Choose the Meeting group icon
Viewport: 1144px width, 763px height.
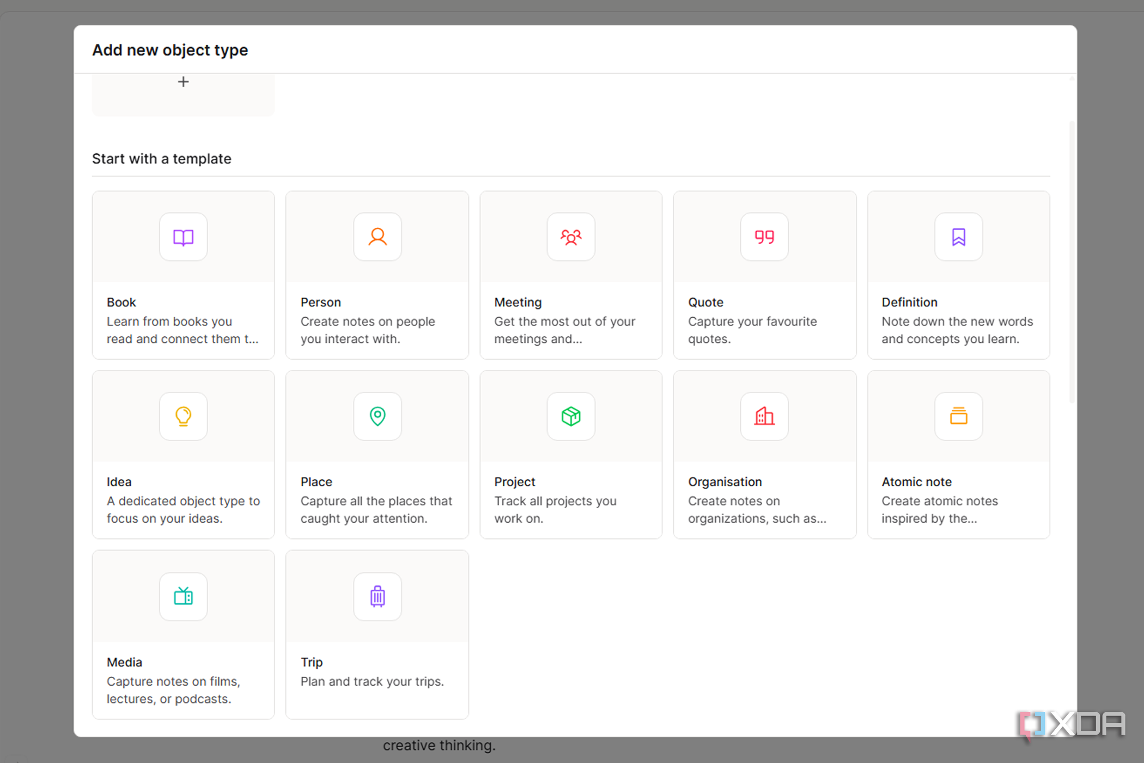click(571, 237)
